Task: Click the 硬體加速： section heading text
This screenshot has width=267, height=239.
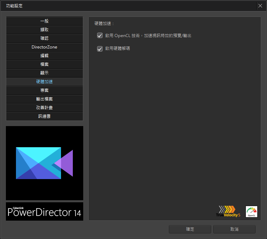Action: coord(104,24)
